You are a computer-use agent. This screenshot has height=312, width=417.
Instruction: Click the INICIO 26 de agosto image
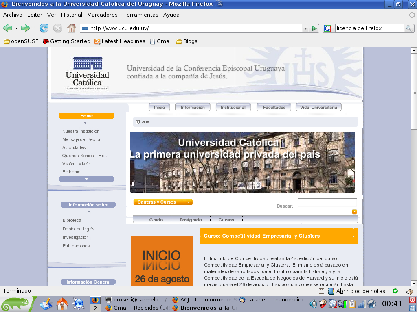162,261
